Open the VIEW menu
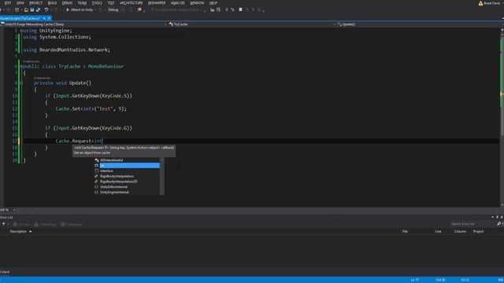This screenshot has height=283, width=504. 20,3
